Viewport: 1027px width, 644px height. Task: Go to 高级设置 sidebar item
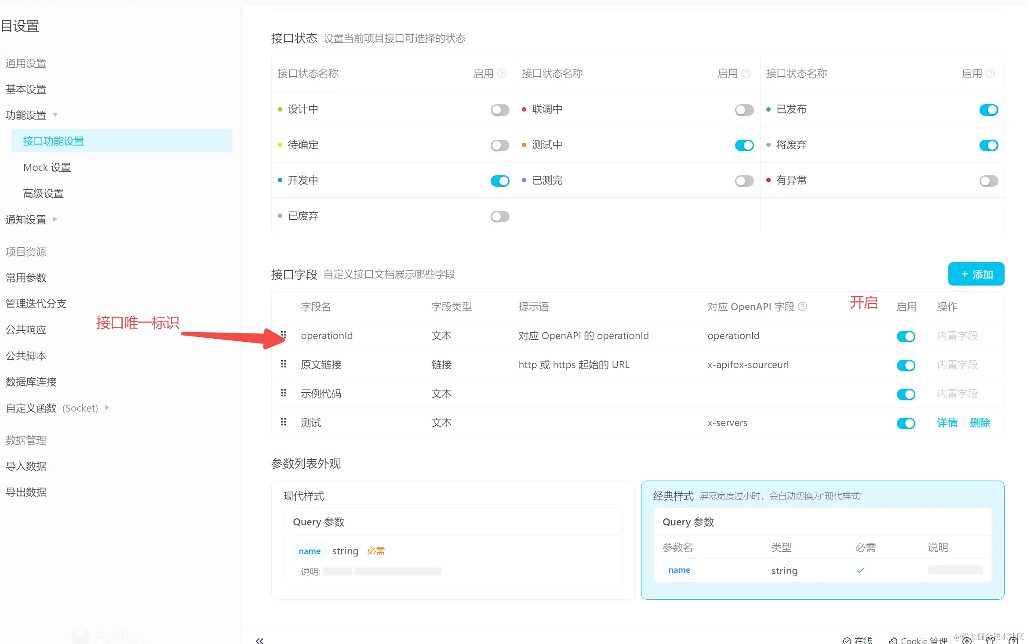(44, 193)
